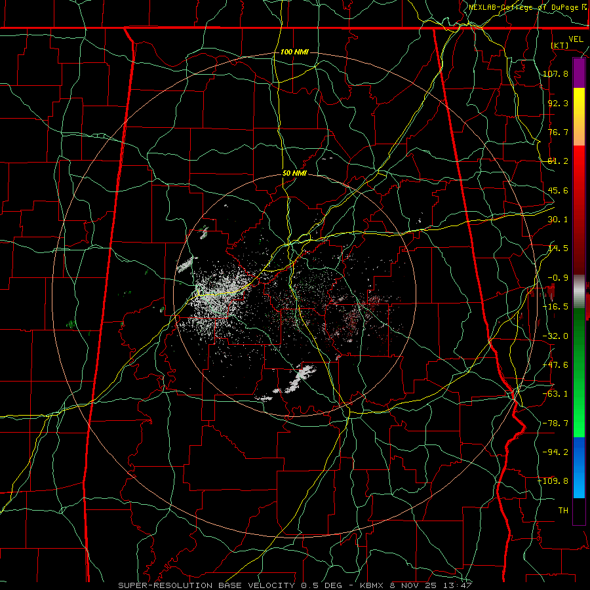
Task: Click the -78.7 value on velocity scale
Action: coord(555,423)
